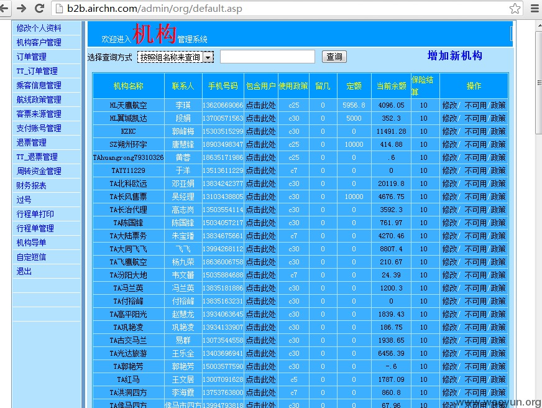Click 修改 in TA高平阳光 row
This screenshot has width=542, height=408.
450,314
